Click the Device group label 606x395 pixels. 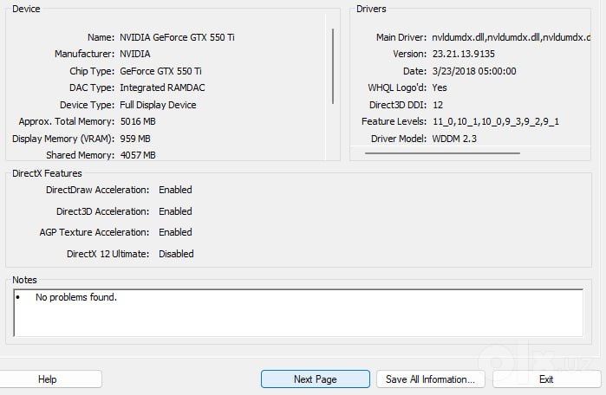click(26, 9)
